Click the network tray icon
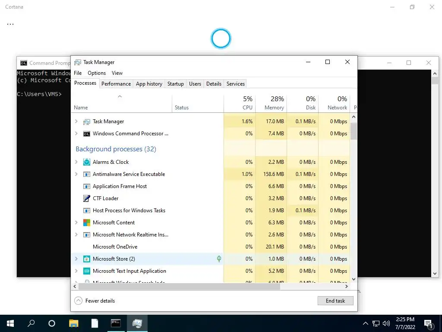 click(376, 323)
